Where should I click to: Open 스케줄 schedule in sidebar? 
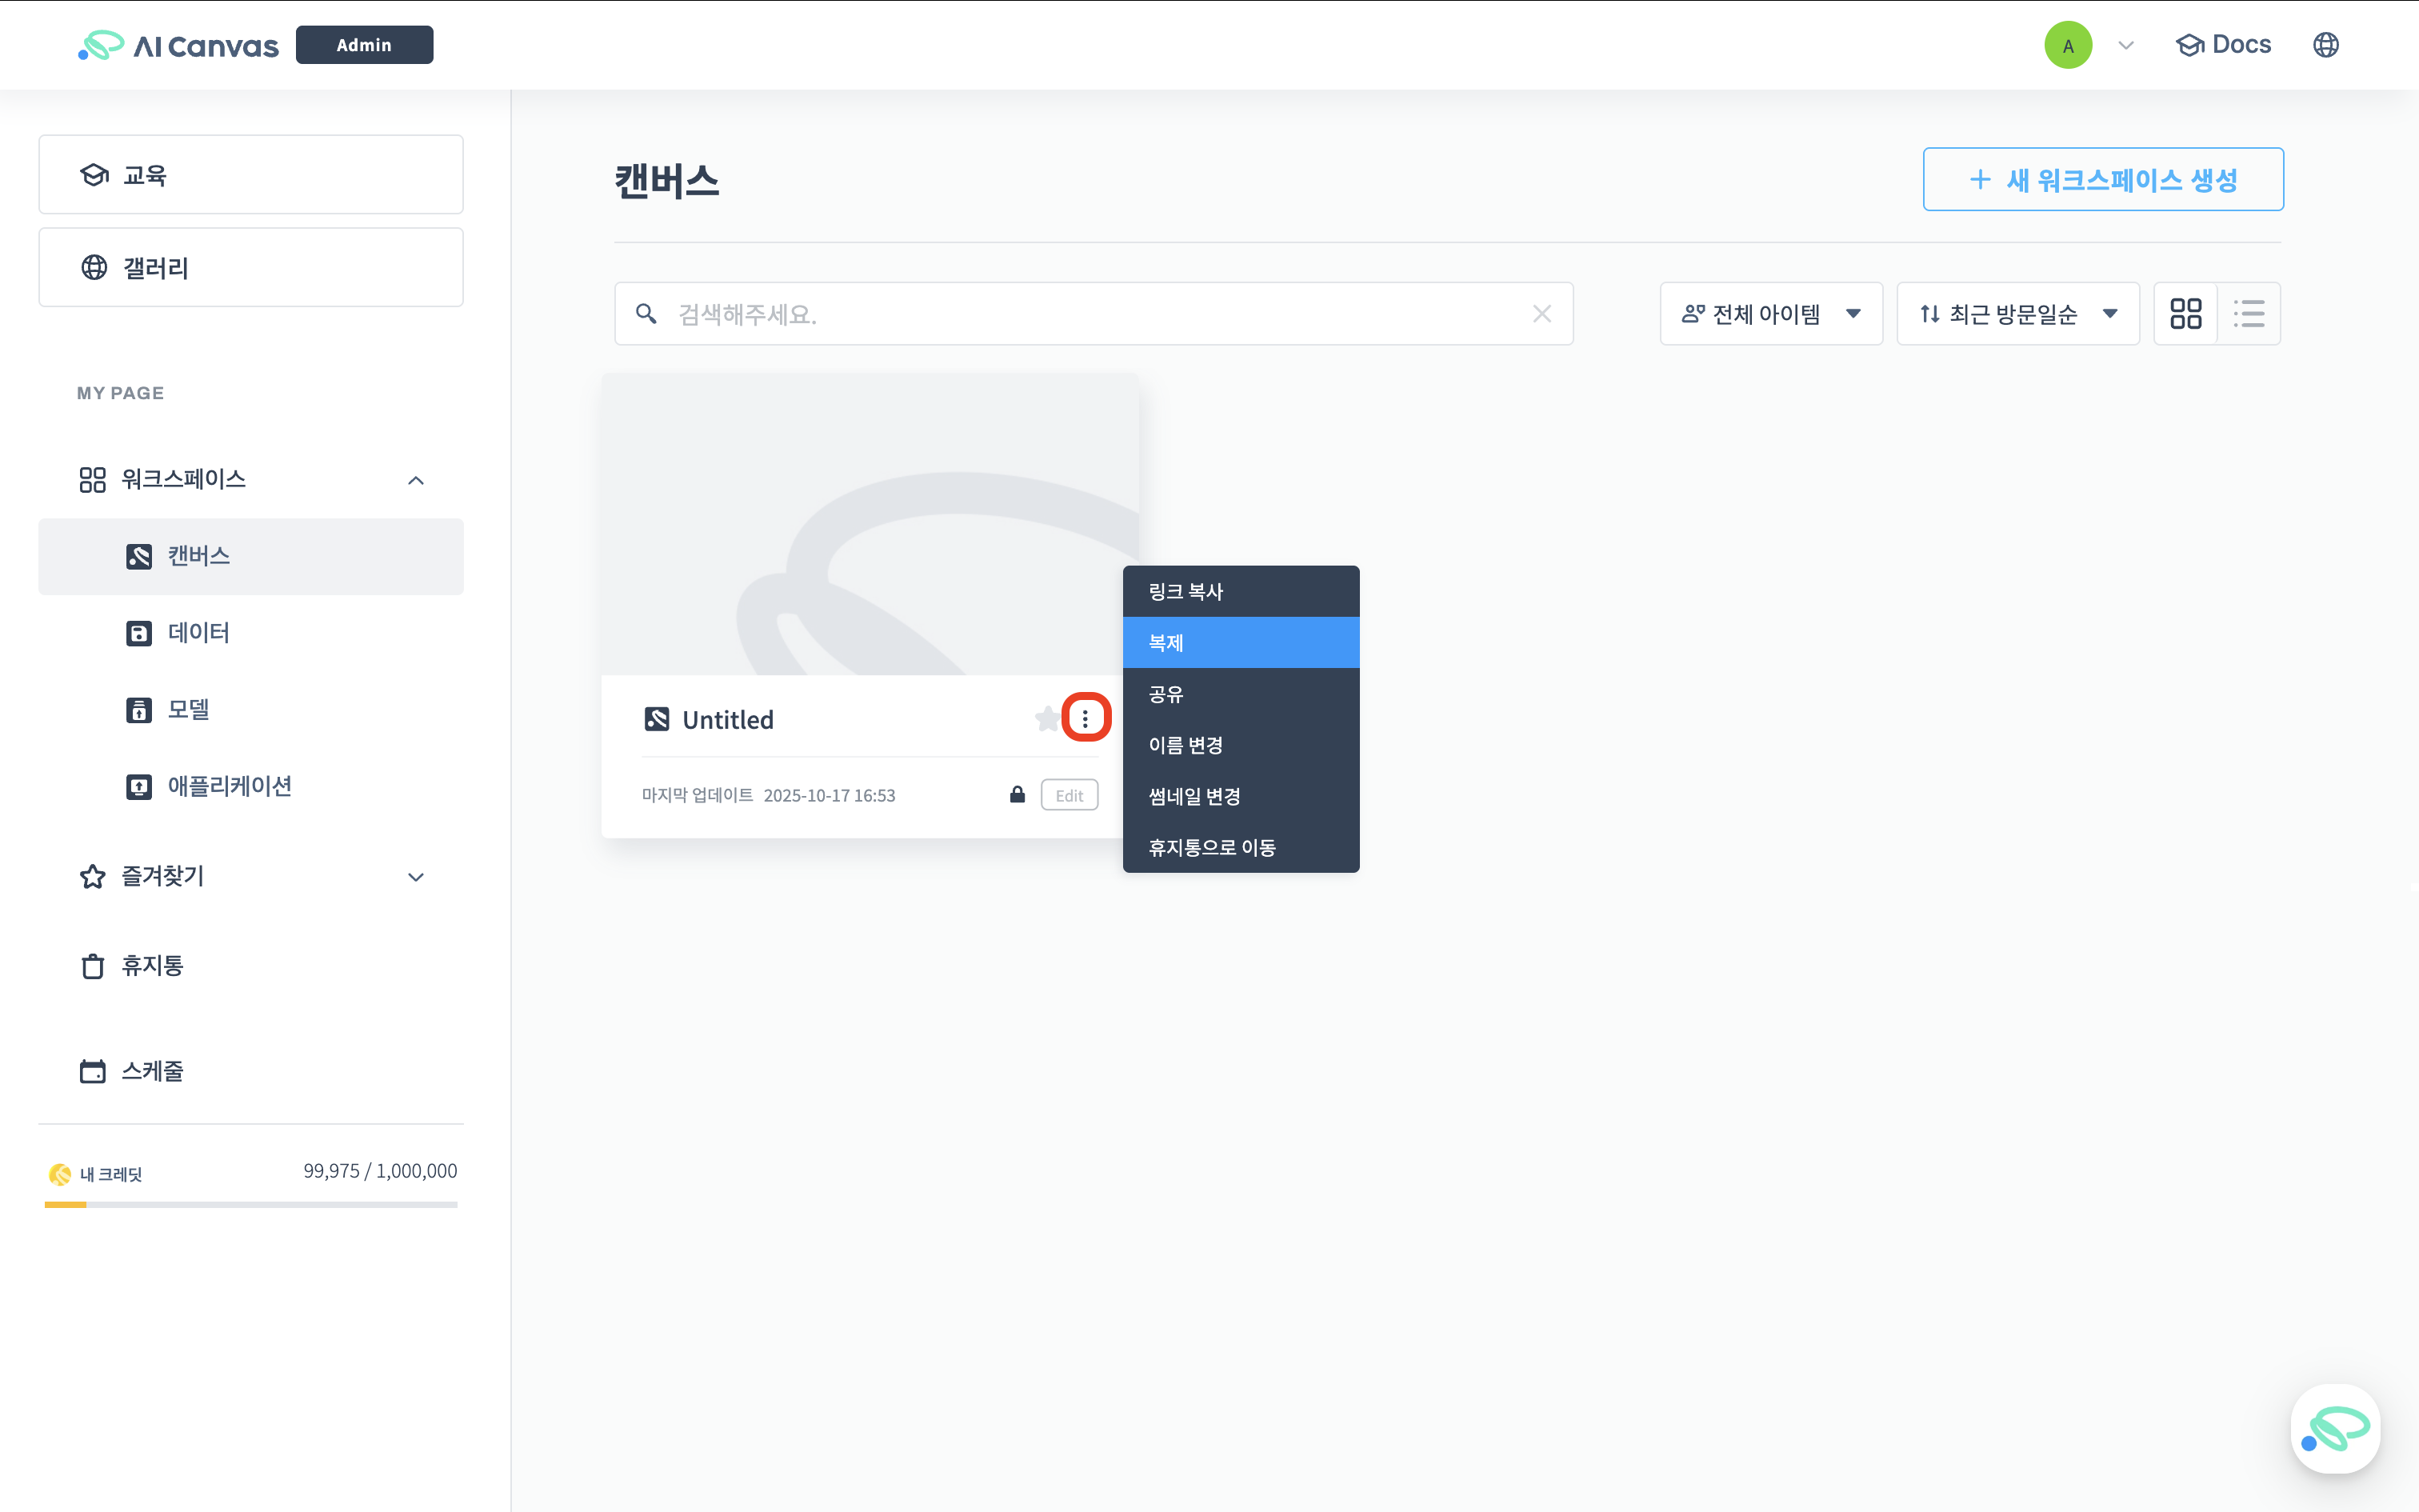click(152, 1071)
